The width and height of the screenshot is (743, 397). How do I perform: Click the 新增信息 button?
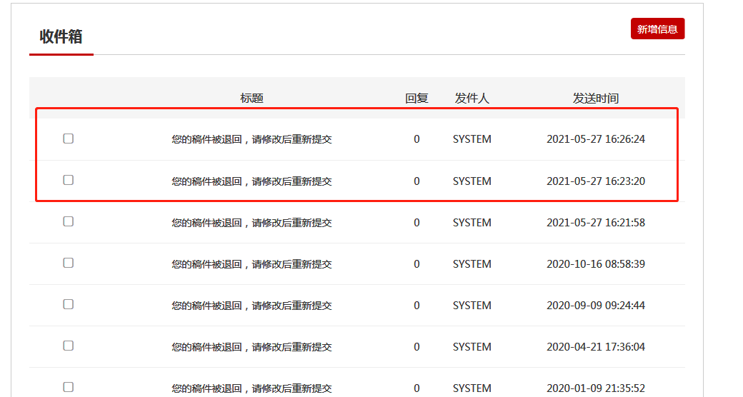(x=657, y=29)
